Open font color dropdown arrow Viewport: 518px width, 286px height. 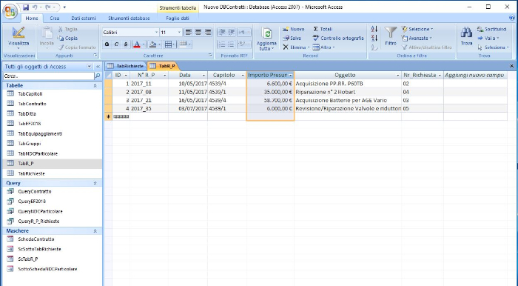coord(144,44)
